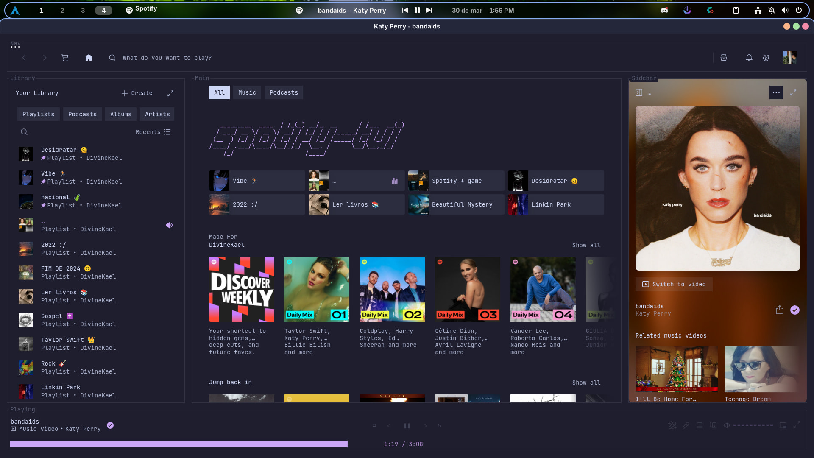
Task: Select the Albums filter in the library
Action: point(120,114)
